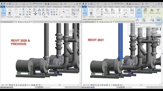163x91 pixels.
Task: Close Mechanical Room 3D tab in right window
Action: pyautogui.click(x=113, y=22)
